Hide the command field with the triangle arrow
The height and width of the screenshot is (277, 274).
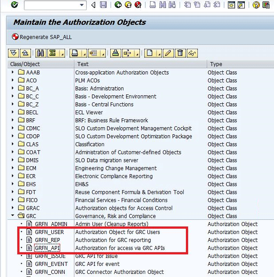tap(93, 5)
